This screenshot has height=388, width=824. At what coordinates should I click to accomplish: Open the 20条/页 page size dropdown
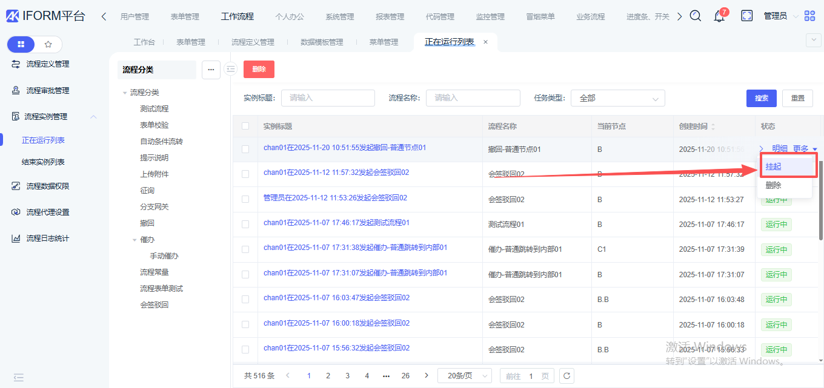click(x=464, y=376)
